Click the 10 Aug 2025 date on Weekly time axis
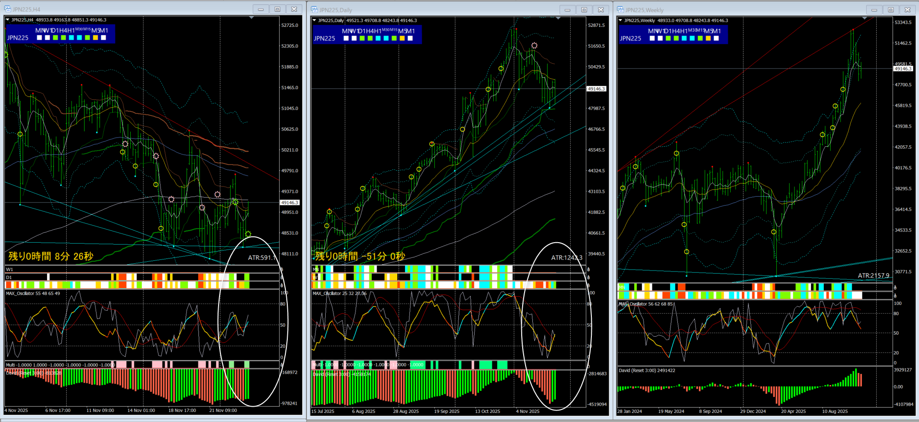 tap(835, 411)
